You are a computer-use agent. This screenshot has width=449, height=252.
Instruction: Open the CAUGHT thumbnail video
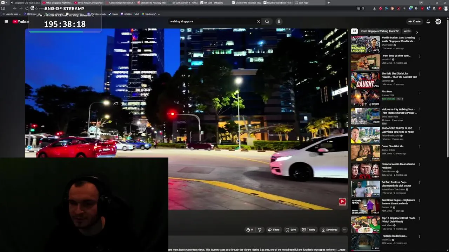(365, 80)
